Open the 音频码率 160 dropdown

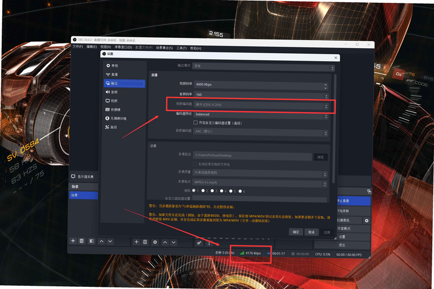pyautogui.click(x=261, y=95)
